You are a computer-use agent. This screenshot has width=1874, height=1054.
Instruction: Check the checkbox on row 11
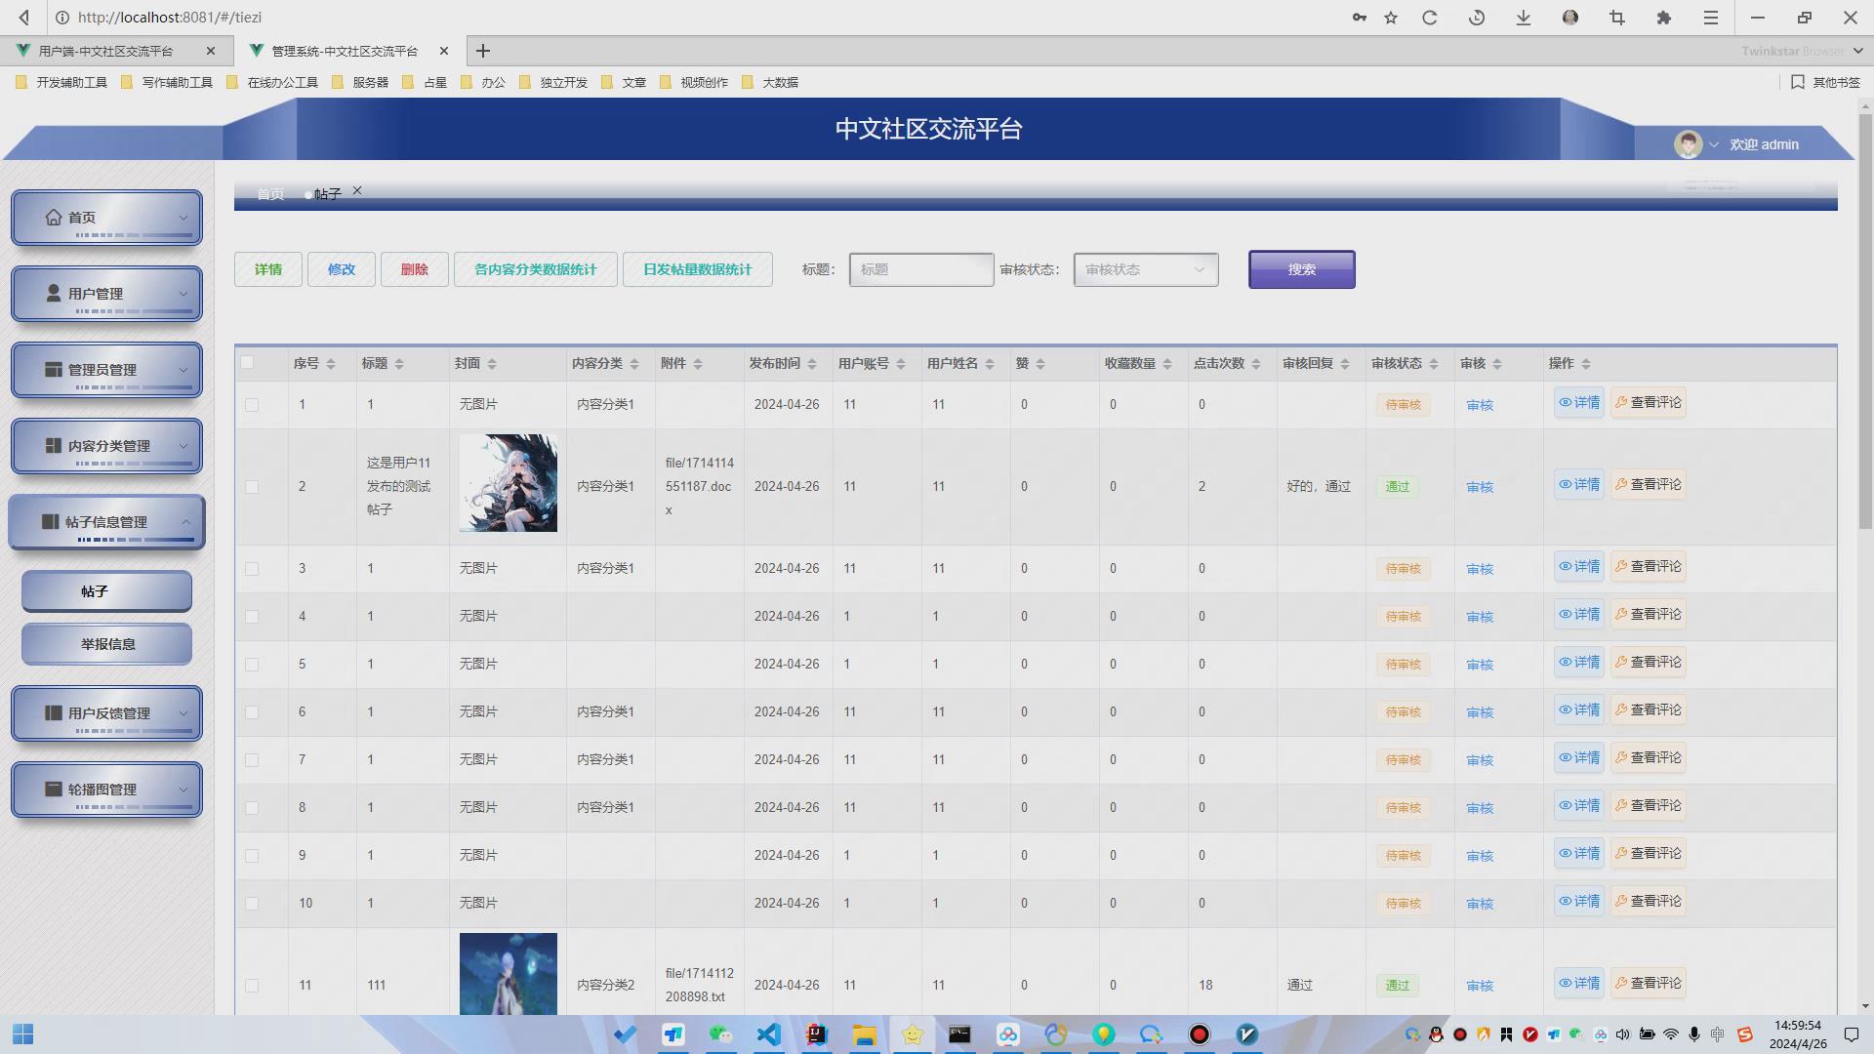pos(252,985)
